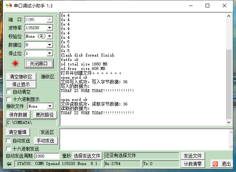The image size is (236, 172).
Task: Click the 计数清零 button
Action: click(x=193, y=164)
